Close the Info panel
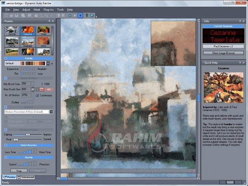The height and width of the screenshot is (186, 248). click(x=243, y=21)
